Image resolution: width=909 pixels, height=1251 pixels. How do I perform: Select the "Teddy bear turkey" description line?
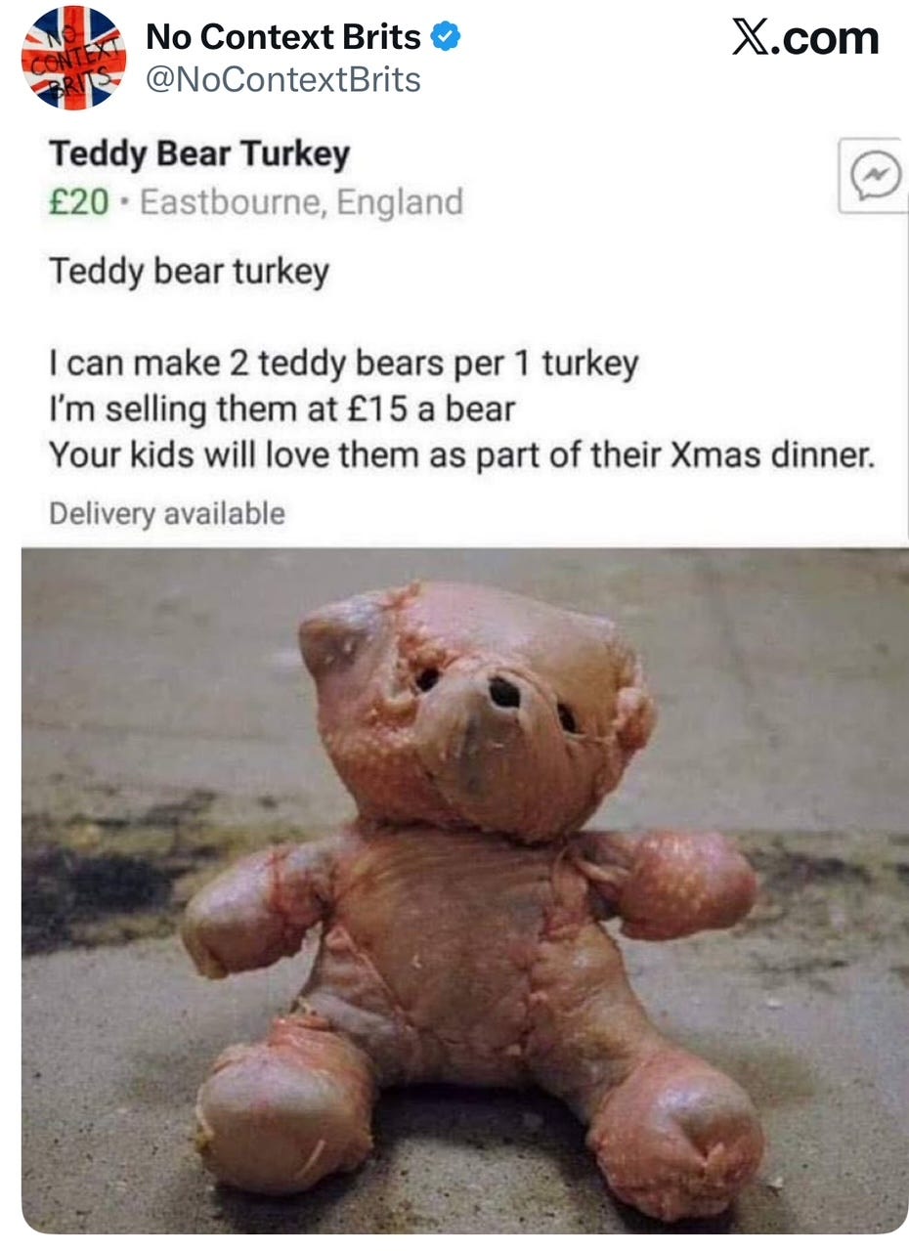(189, 272)
